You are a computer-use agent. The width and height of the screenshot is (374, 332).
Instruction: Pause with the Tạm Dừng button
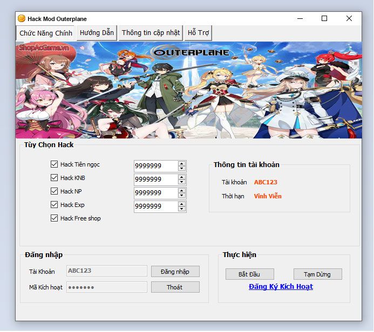318,274
